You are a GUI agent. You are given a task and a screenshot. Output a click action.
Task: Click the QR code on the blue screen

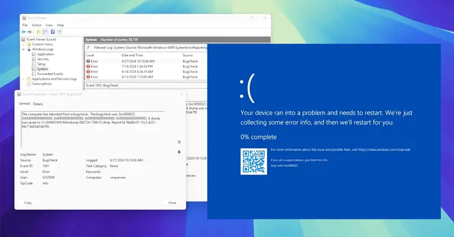[254, 162]
